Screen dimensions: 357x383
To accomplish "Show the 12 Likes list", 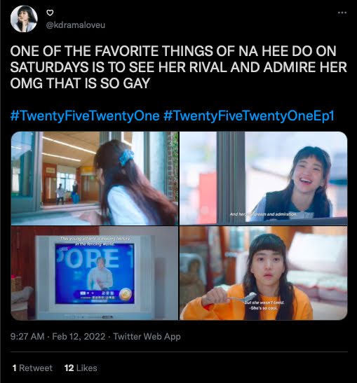I will click(81, 368).
